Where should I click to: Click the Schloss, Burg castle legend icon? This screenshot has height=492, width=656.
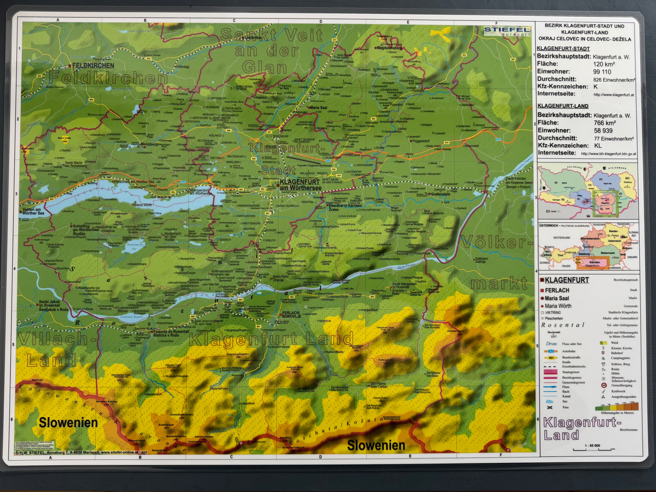[603, 364]
